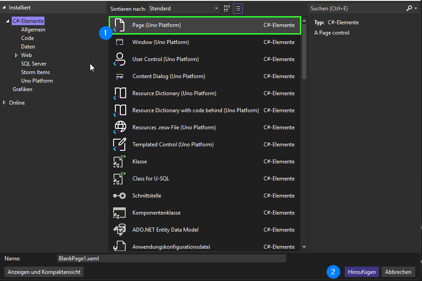Choose the User Control (Uno Platform) icon

[120, 59]
